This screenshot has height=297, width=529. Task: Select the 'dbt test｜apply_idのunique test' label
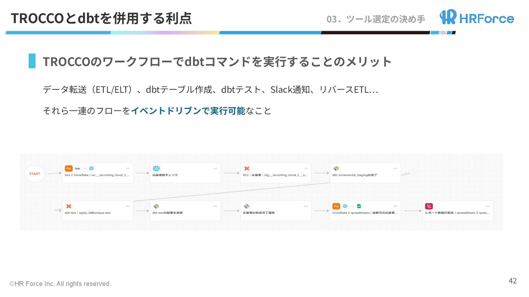pyautogui.click(x=88, y=213)
